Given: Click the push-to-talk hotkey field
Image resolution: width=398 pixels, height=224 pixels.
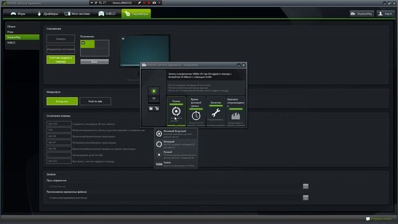Looking at the screenshot, I should [x=59, y=155].
